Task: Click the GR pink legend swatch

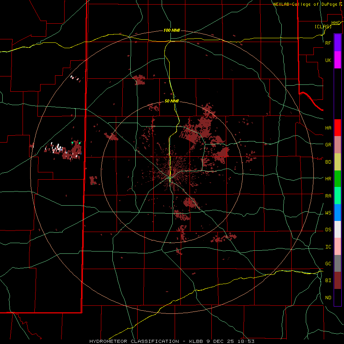Action: [x=338, y=144]
